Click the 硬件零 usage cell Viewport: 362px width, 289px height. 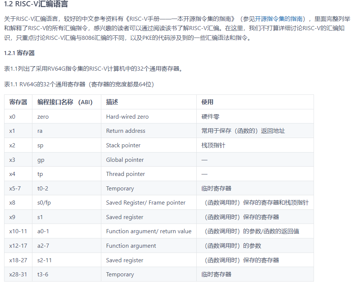(255, 116)
